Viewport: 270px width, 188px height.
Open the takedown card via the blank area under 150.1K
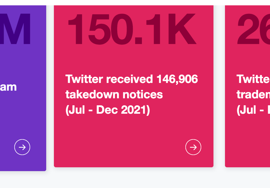pos(134,60)
